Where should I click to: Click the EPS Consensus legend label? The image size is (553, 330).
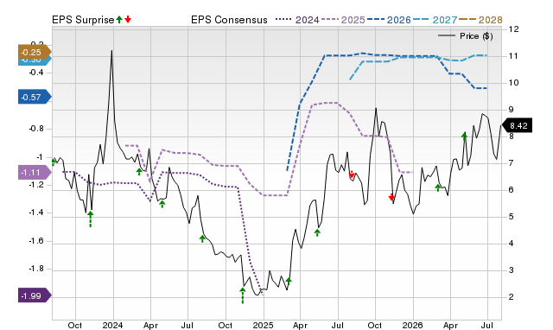coord(229,20)
